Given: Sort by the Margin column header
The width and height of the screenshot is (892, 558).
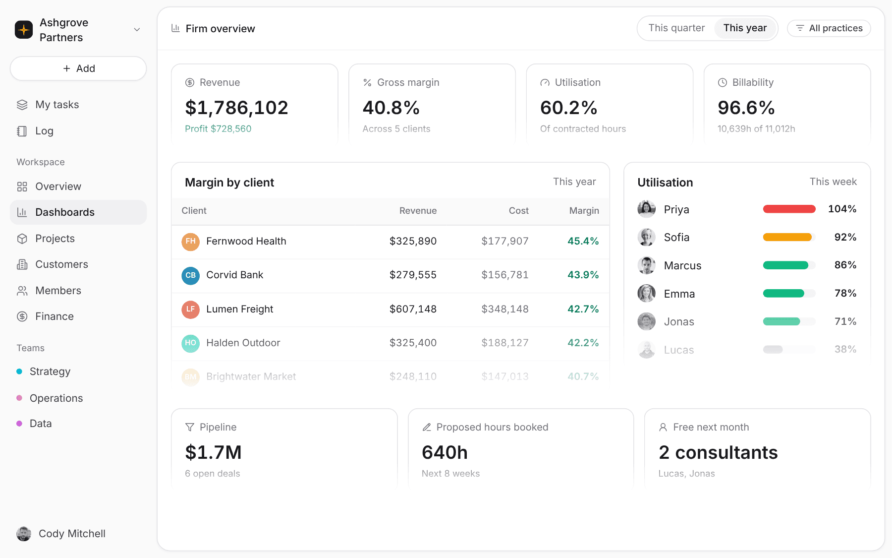Looking at the screenshot, I should pyautogui.click(x=584, y=211).
